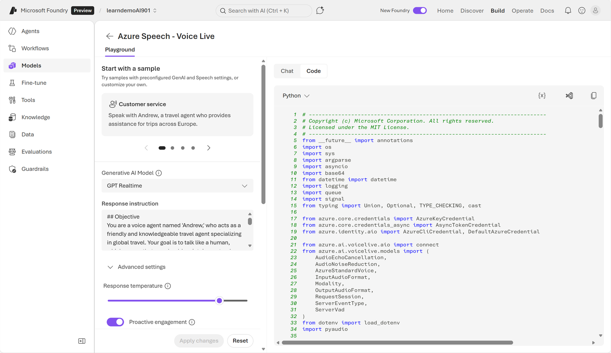This screenshot has width=611, height=353.
Task: Click info icon next to Generative AI Model
Action: pyautogui.click(x=159, y=173)
